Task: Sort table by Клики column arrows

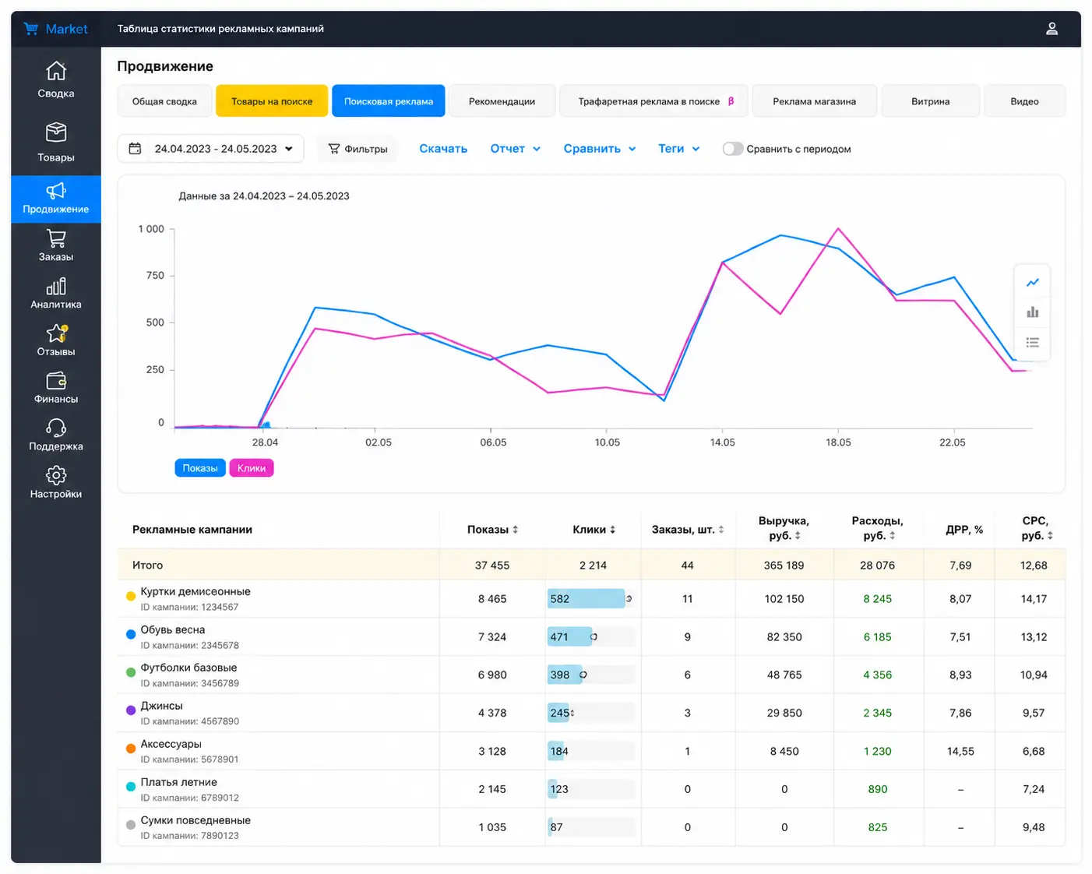Action: coord(612,530)
